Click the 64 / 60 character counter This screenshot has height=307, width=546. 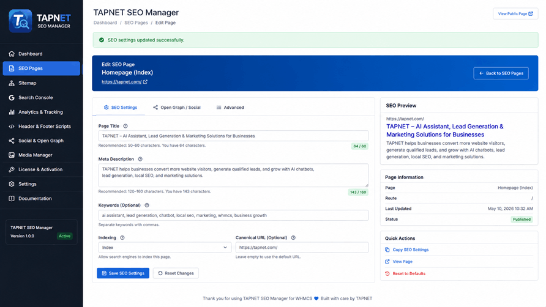[360, 146]
